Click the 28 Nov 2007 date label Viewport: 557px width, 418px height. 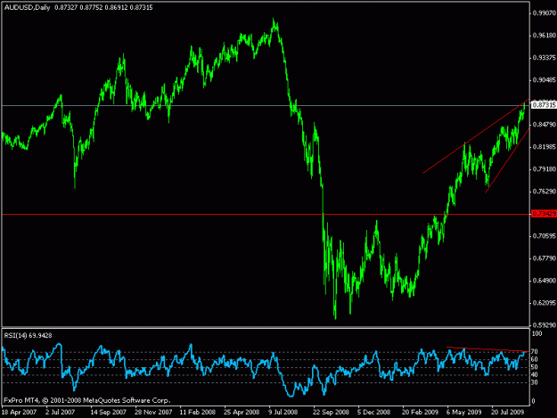point(153,413)
